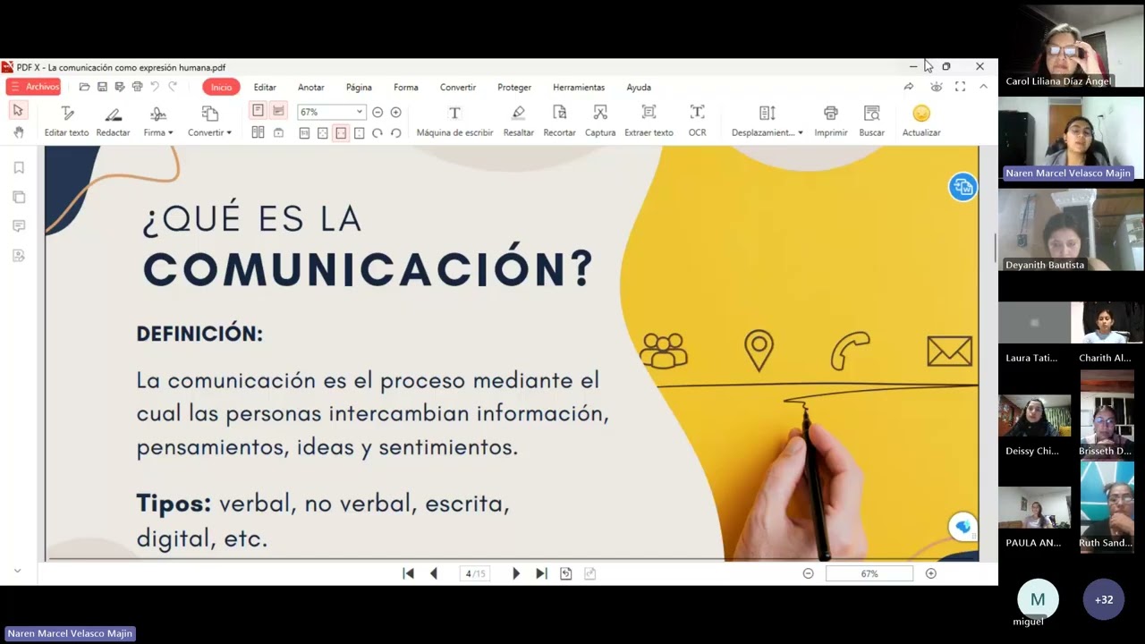
Task: Select the Resaltar highlighter tool
Action: (518, 121)
